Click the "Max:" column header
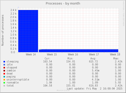 [x=116, y=58]
